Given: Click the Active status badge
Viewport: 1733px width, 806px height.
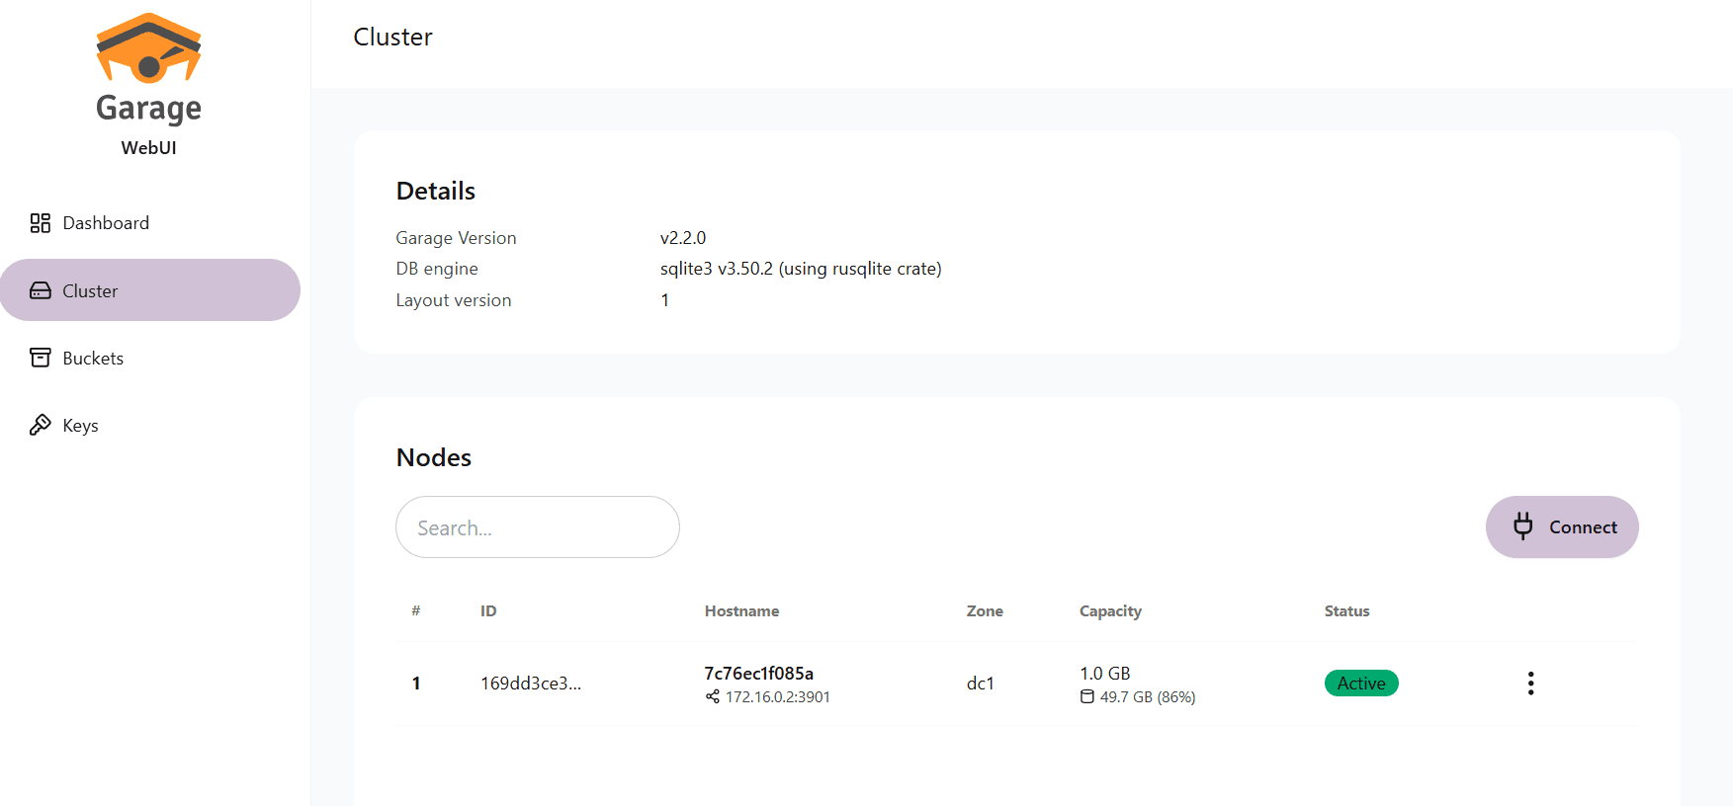Looking at the screenshot, I should (1360, 684).
